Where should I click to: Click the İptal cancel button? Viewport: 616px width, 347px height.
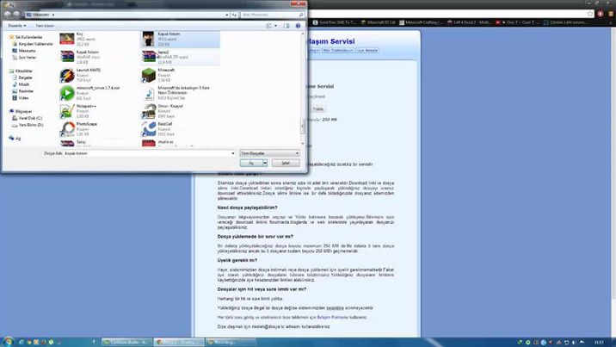click(x=286, y=163)
